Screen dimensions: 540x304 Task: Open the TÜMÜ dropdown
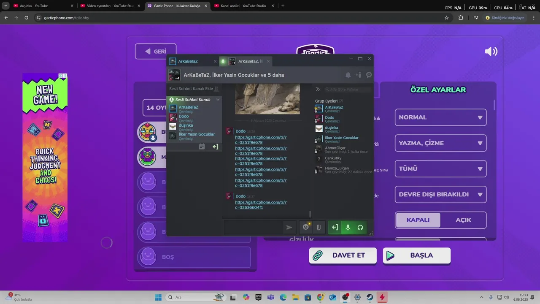[x=440, y=169]
